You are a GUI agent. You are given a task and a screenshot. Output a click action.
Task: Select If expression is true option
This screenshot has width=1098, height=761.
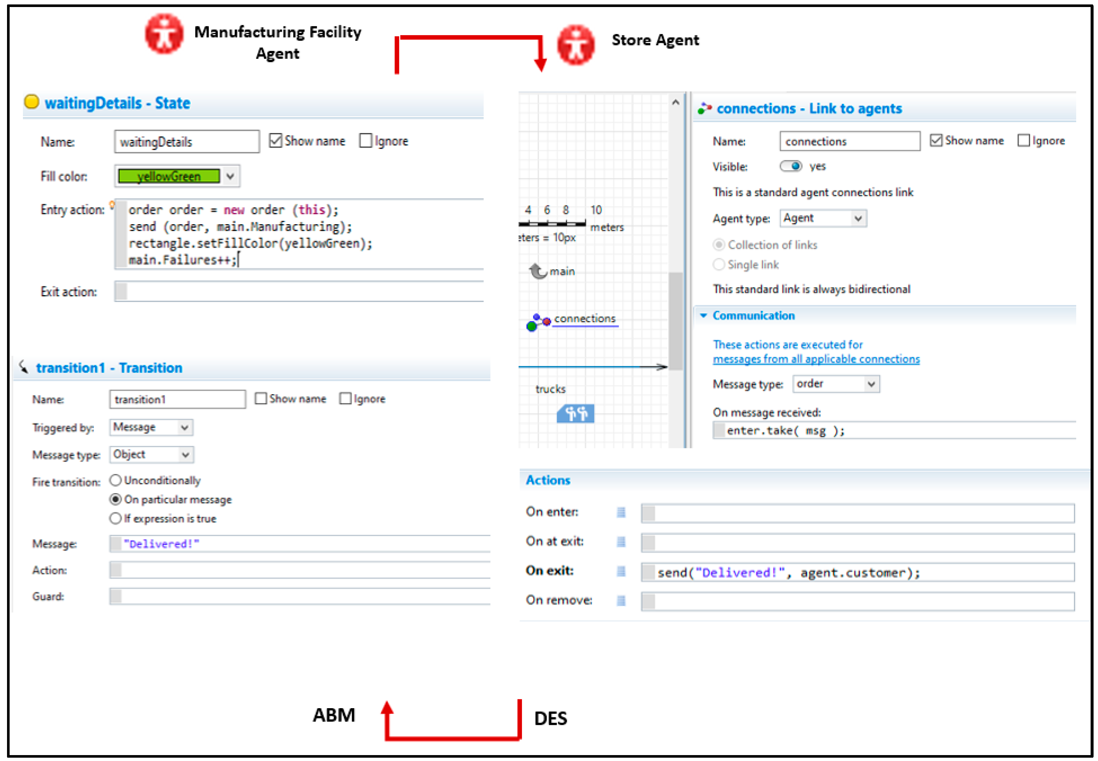(x=115, y=518)
